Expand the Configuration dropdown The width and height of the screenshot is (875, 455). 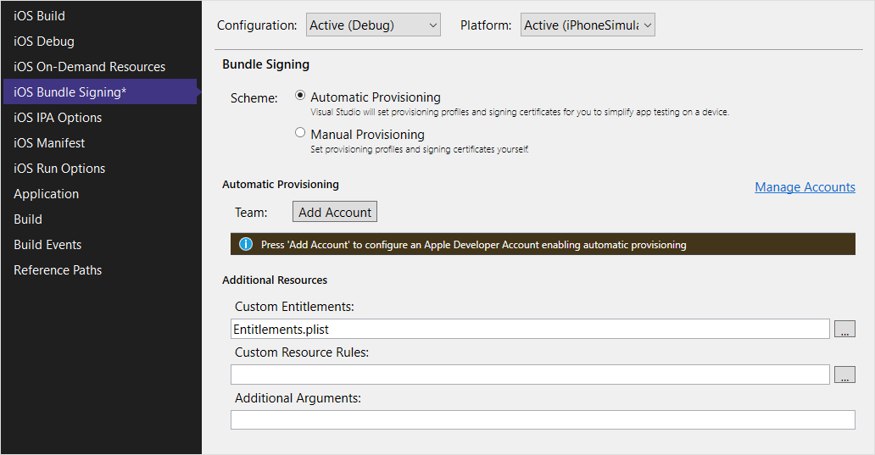373,25
